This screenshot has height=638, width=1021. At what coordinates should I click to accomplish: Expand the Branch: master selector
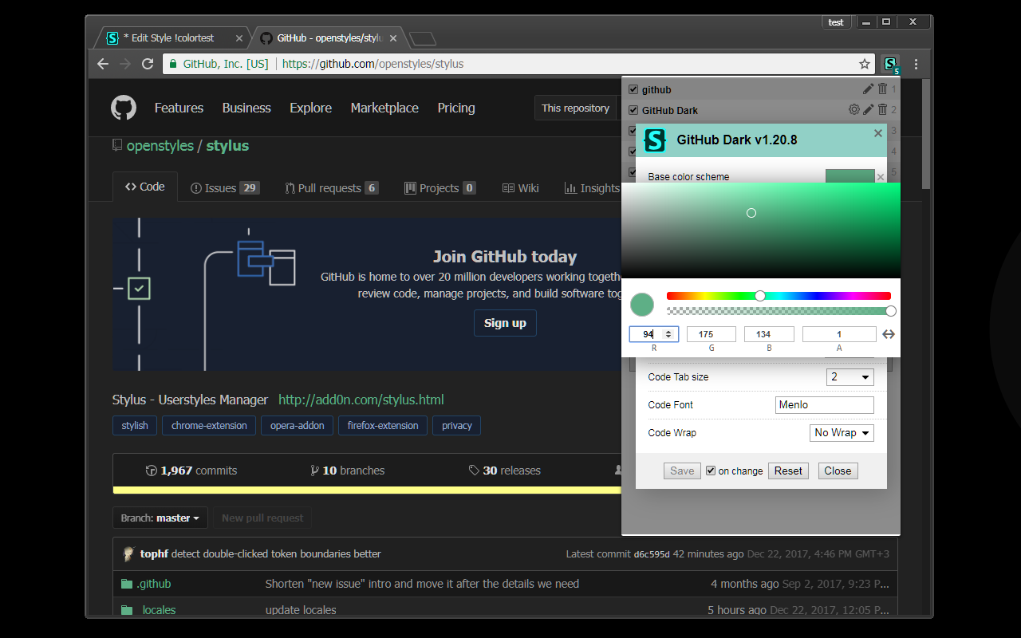click(x=160, y=518)
